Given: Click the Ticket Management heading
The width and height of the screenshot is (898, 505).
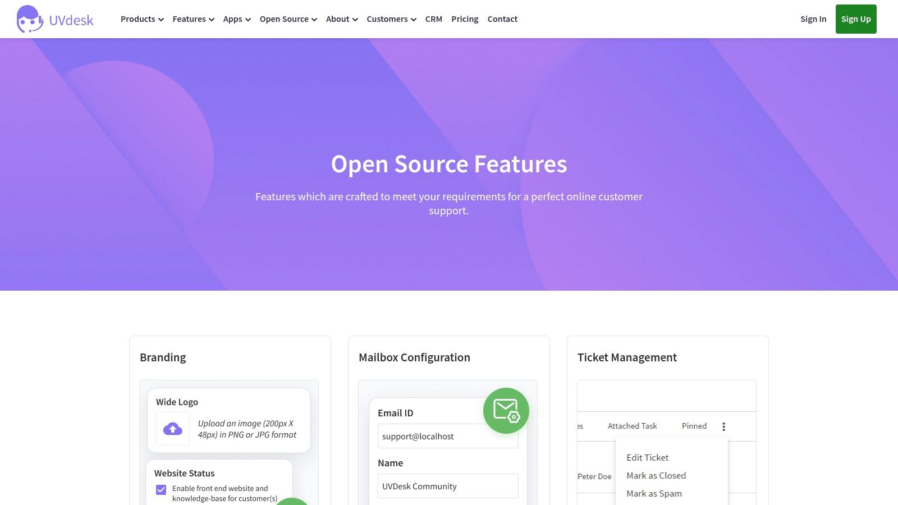Looking at the screenshot, I should (627, 357).
